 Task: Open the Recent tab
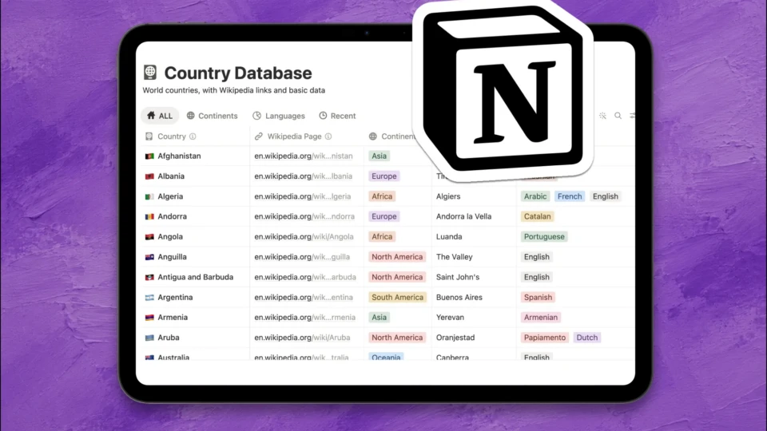(337, 116)
